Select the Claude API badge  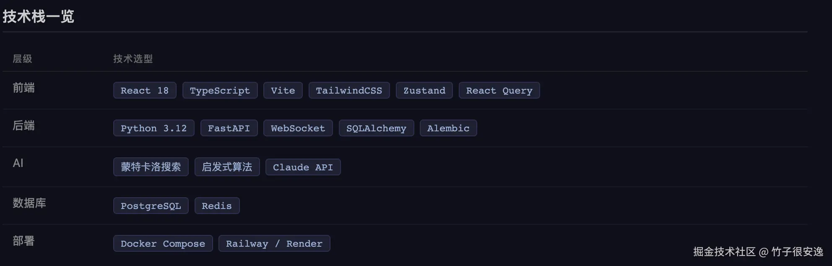(x=303, y=167)
